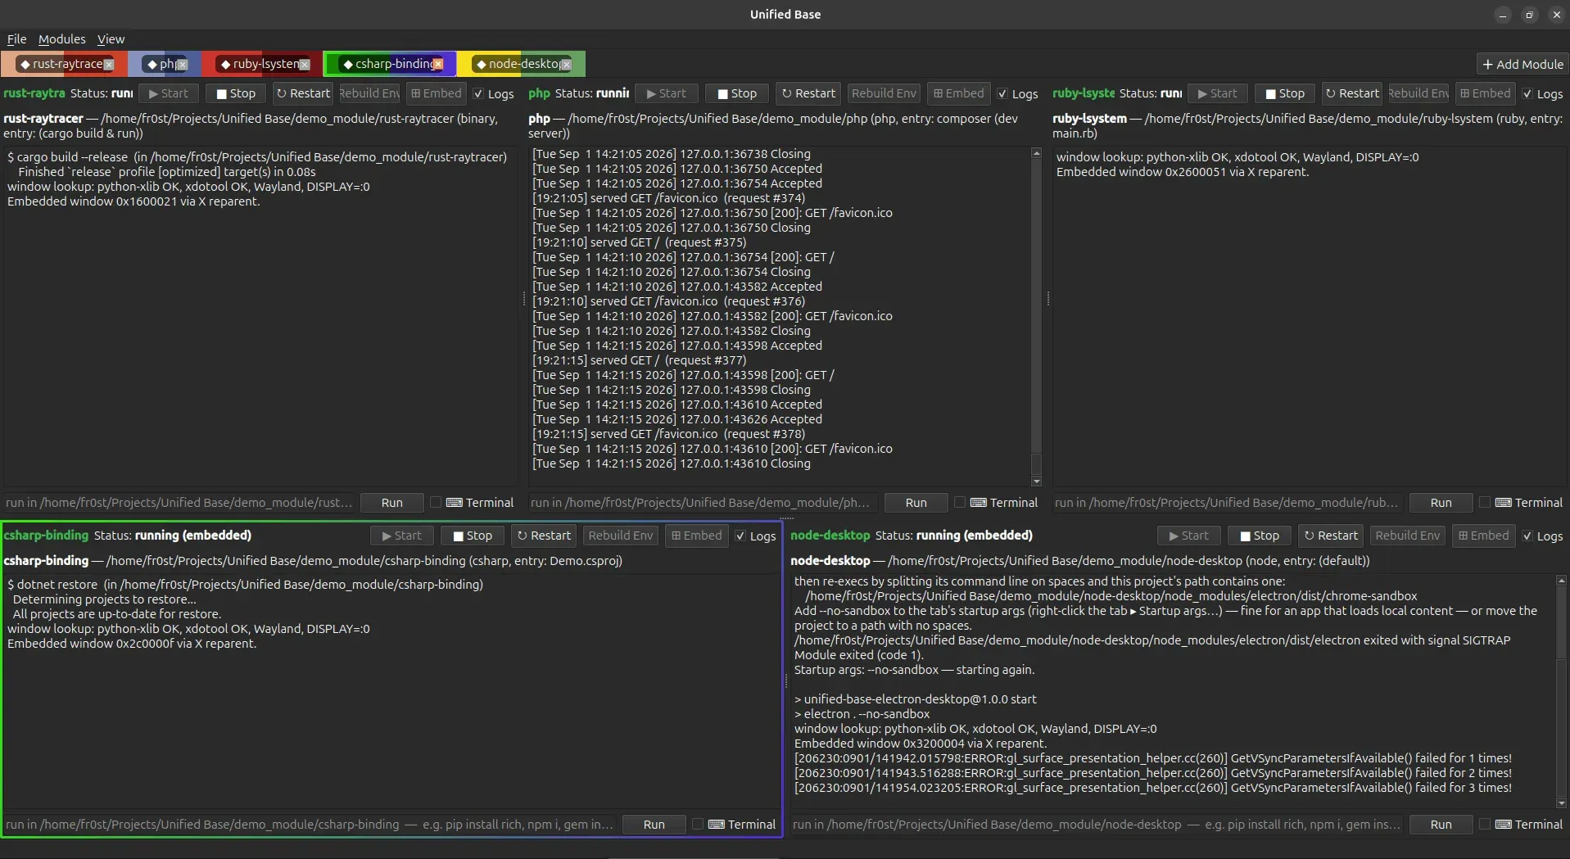Stop the csharp-binding module
1570x859 pixels.
(473, 536)
